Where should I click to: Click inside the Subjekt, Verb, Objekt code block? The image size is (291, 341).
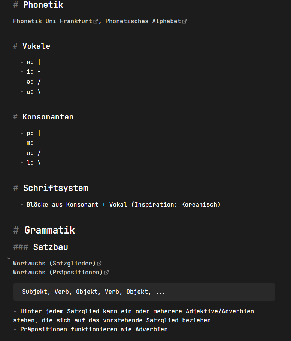point(94,292)
